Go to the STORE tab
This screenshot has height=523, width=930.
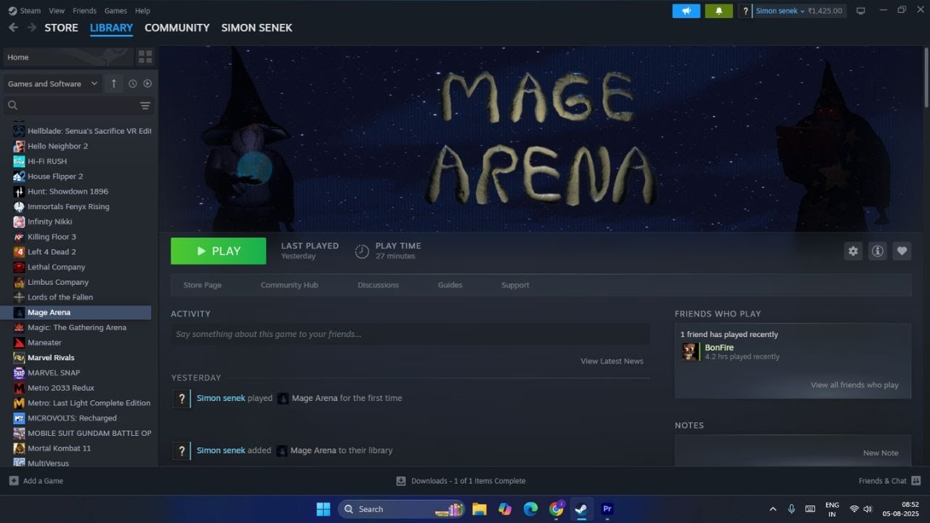[x=61, y=28]
